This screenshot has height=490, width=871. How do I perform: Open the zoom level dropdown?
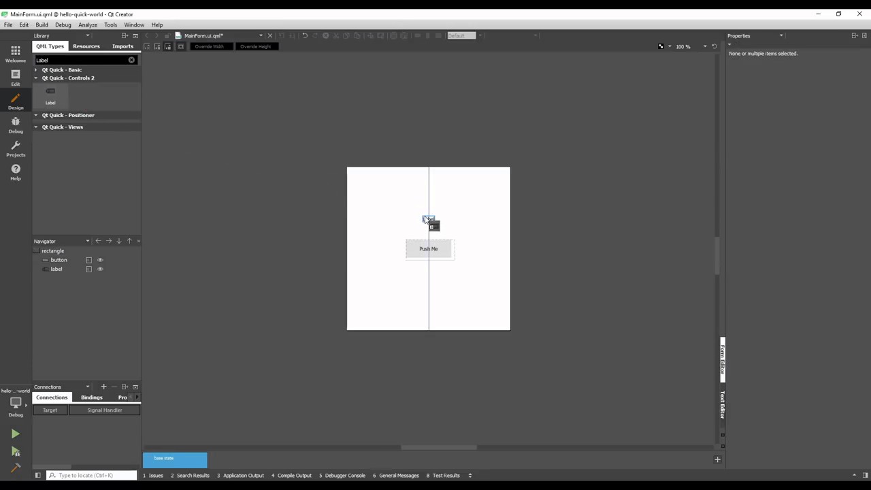click(x=705, y=46)
